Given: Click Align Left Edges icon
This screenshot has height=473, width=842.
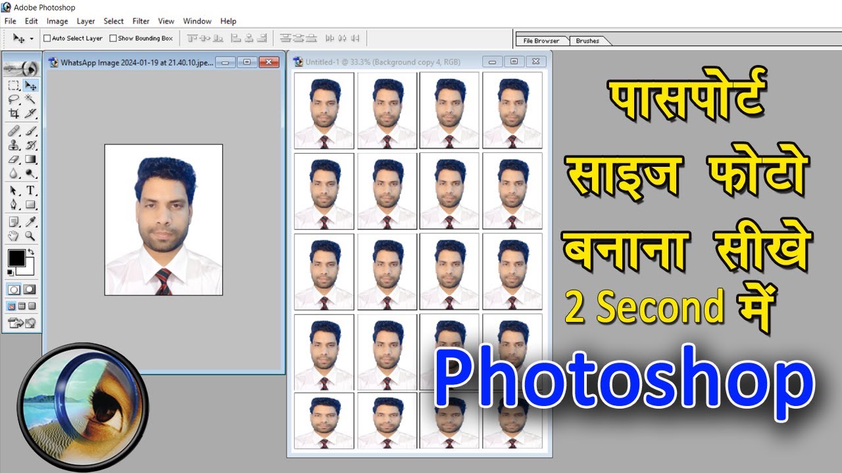Looking at the screenshot, I should pos(236,38).
